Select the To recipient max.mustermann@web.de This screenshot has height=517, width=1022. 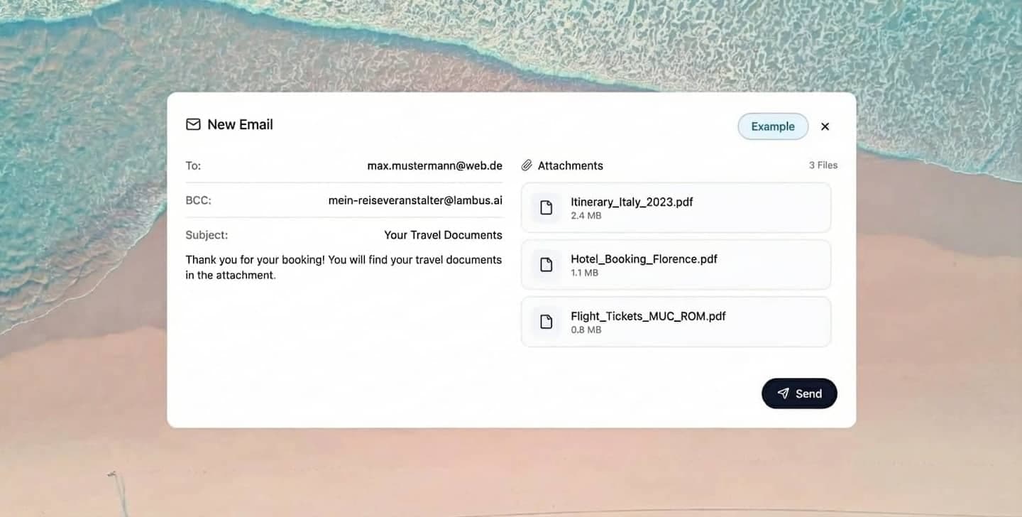(434, 165)
